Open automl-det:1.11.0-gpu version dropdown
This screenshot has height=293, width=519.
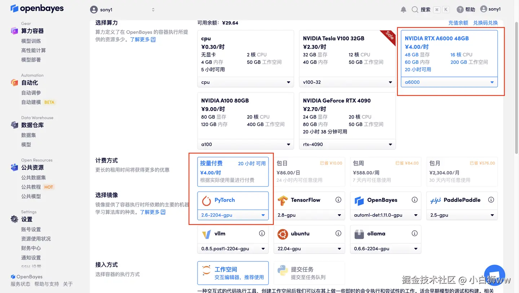pos(386,215)
